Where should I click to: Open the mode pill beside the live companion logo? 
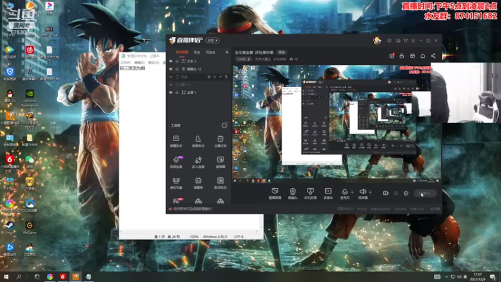[x=212, y=41]
